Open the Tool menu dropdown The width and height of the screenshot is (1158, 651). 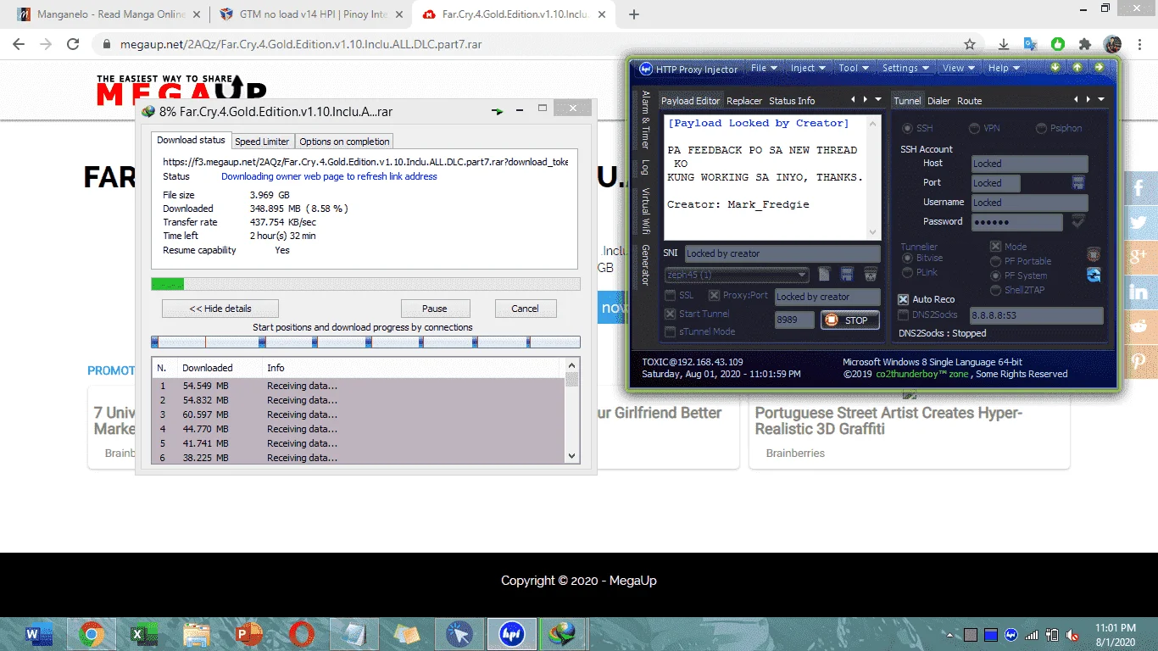coord(854,68)
